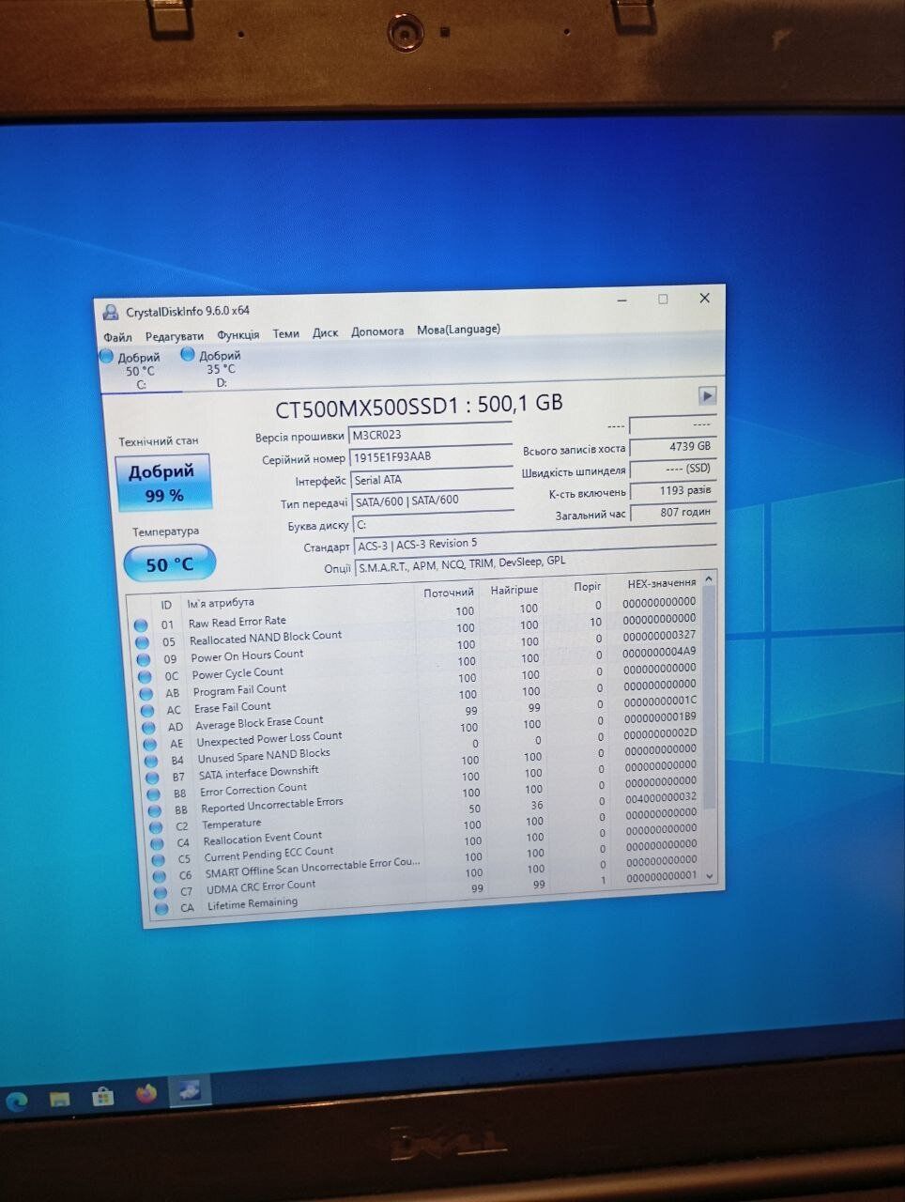This screenshot has height=1202, width=905.
Task: Click the serial number field
Action: 430,456
